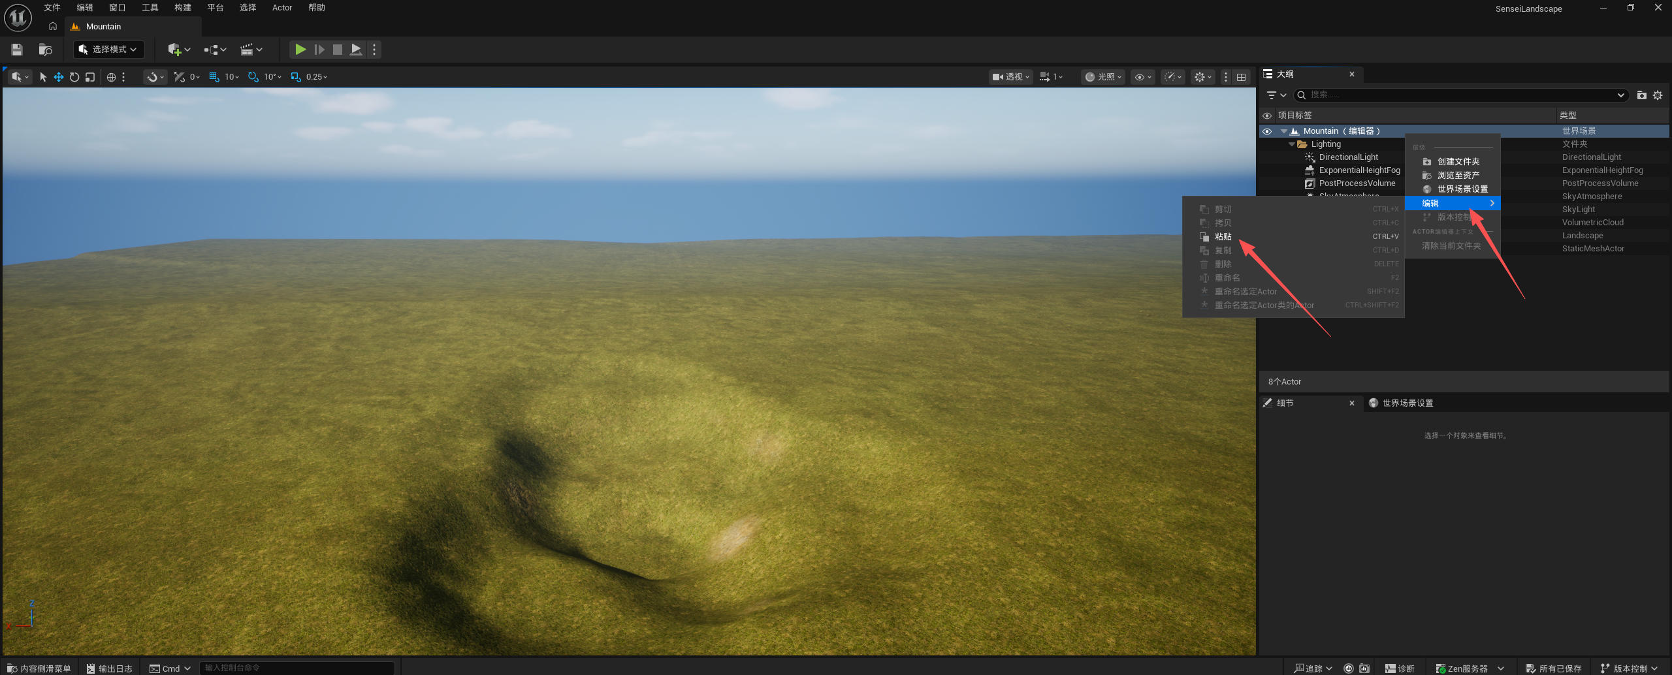Click the save level floppy icon
Viewport: 1672px width, 675px height.
(x=17, y=50)
